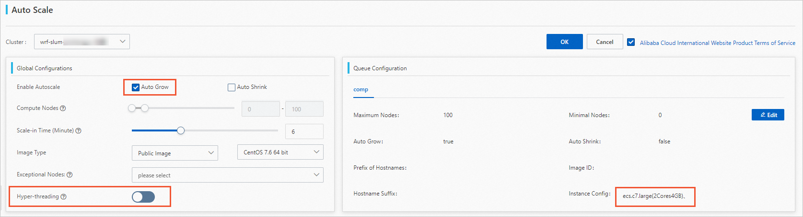Check the Auto Grow checkbox
The image size is (803, 217).
coord(136,87)
